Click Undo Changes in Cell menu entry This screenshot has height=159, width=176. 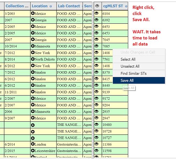tap(139, 52)
